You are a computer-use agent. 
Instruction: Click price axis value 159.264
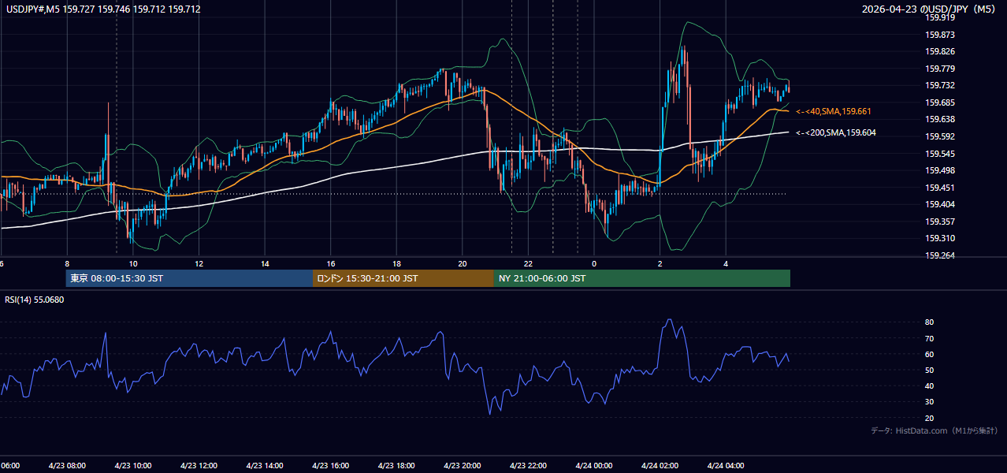(940, 255)
